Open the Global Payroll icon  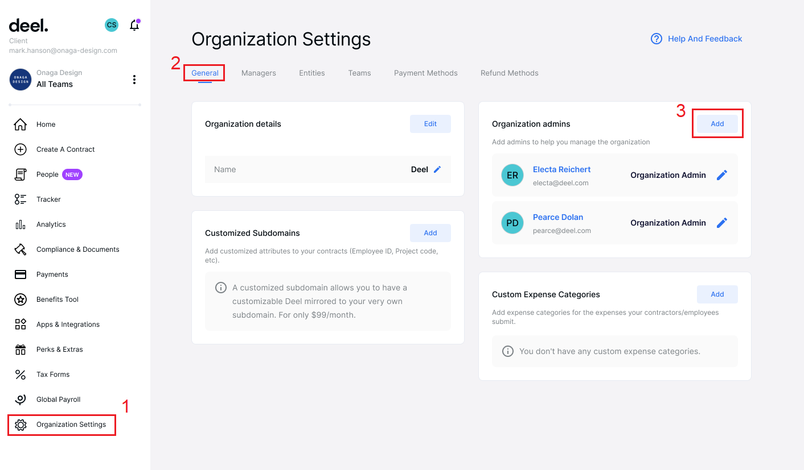[21, 399]
